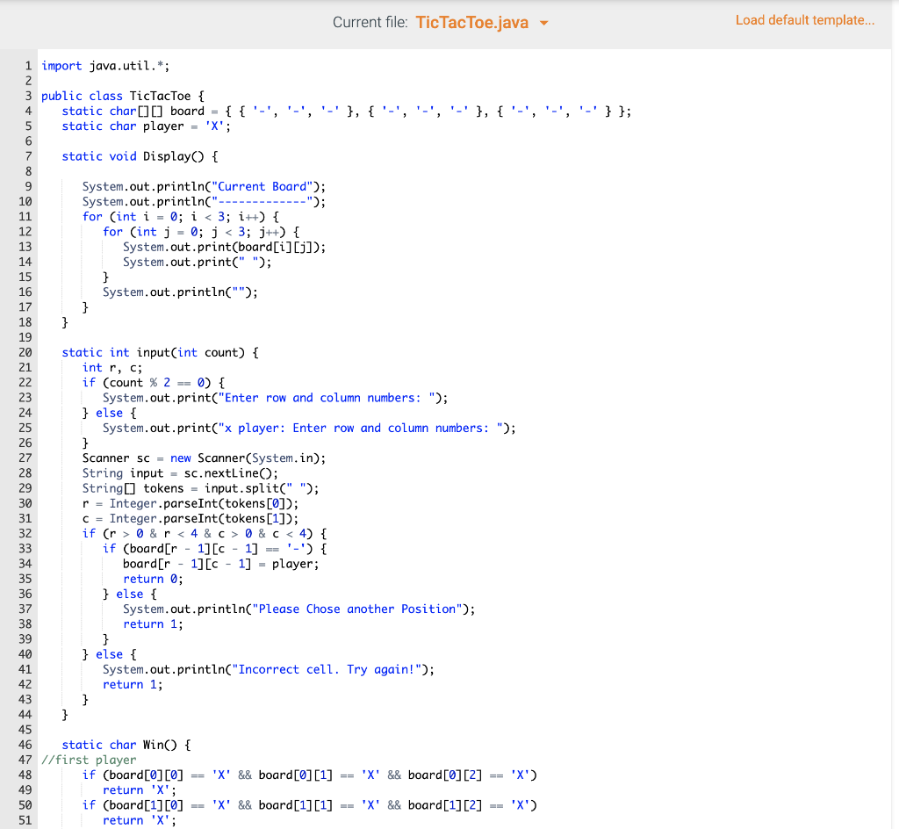Click the Load default template link
This screenshot has height=829, width=899.
[804, 19]
